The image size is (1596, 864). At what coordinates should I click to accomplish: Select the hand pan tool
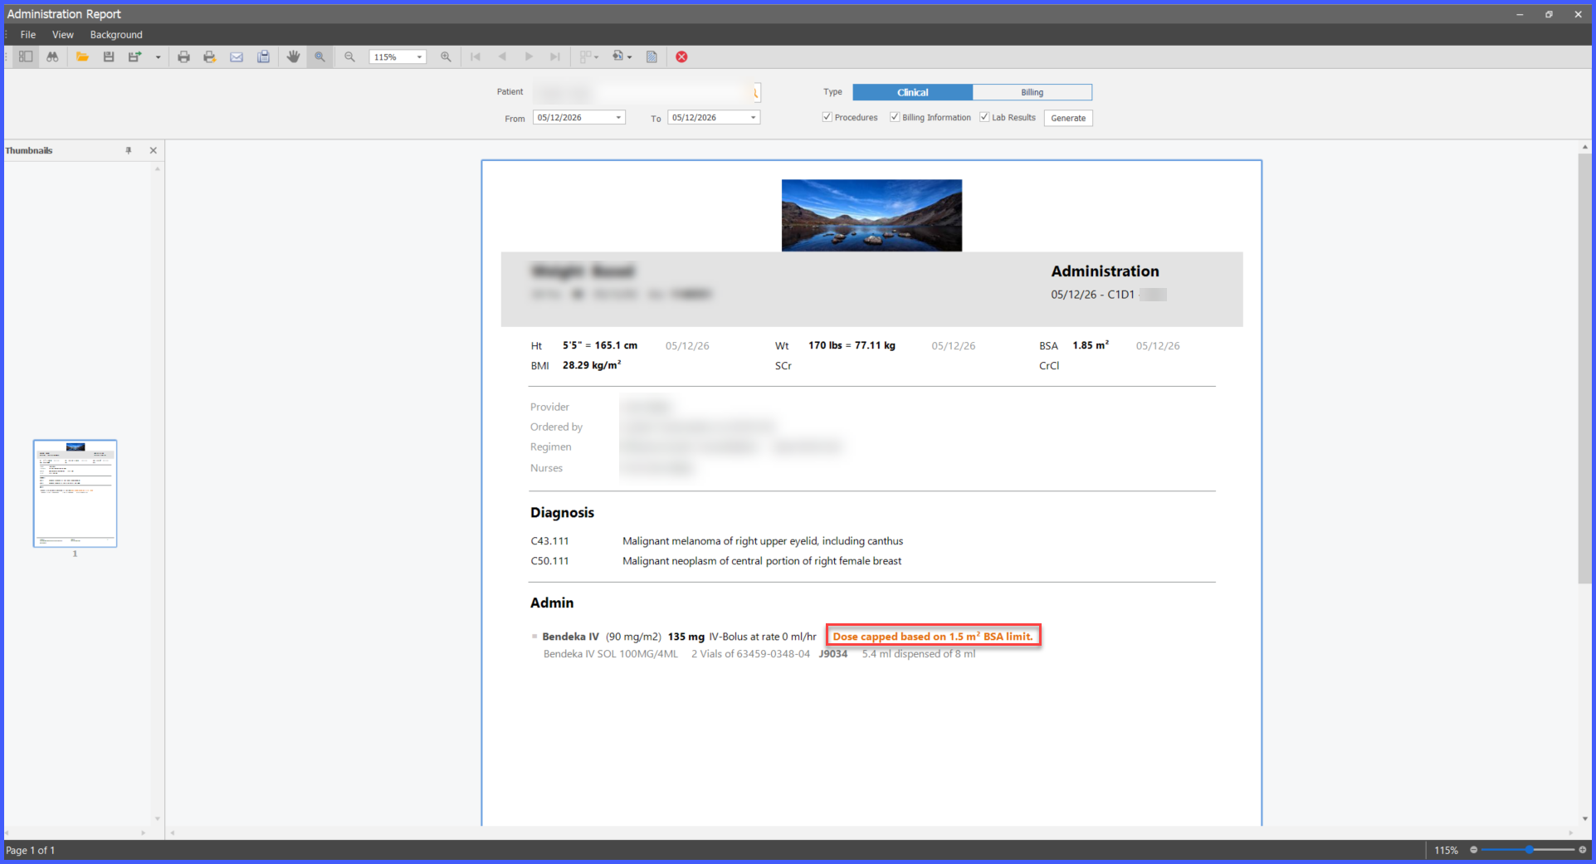[293, 56]
